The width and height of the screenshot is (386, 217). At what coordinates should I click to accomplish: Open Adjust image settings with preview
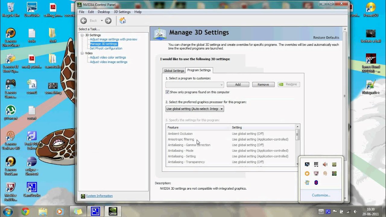113,39
